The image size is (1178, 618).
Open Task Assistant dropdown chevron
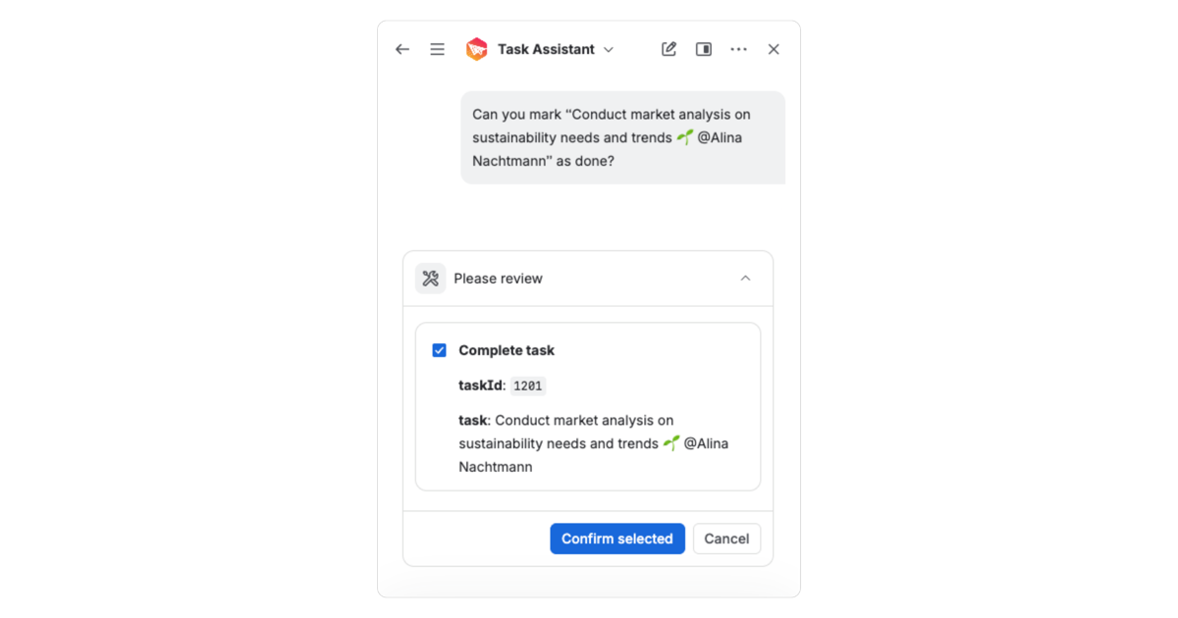click(609, 49)
